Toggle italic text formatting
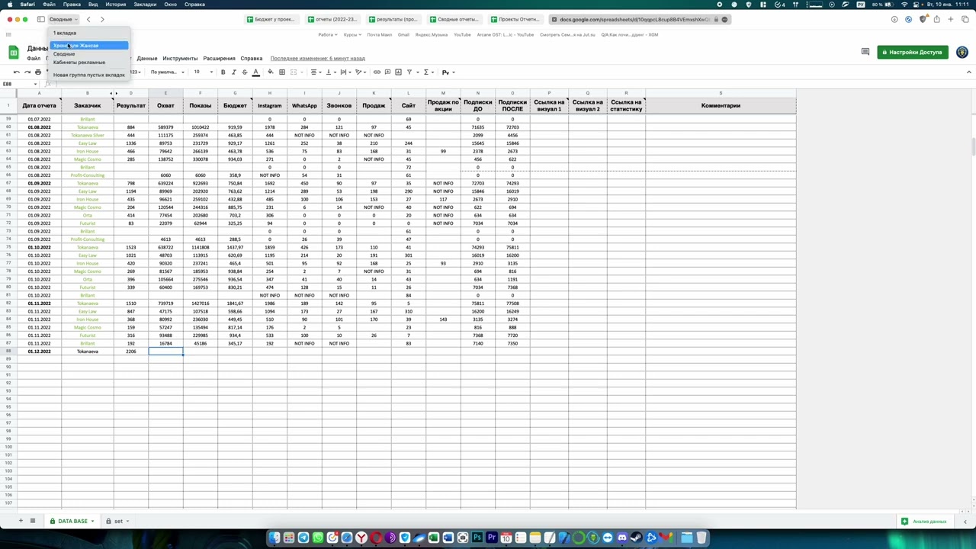Image resolution: width=976 pixels, height=549 pixels. (233, 72)
